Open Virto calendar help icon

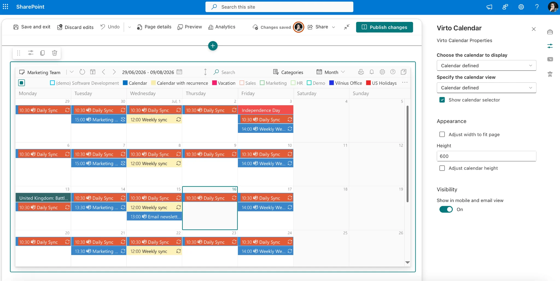pos(393,72)
